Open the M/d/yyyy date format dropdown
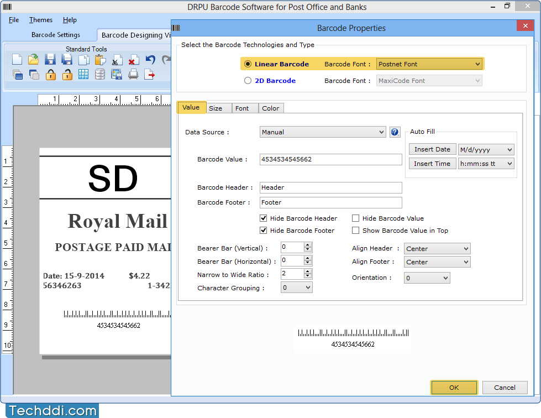 point(486,149)
